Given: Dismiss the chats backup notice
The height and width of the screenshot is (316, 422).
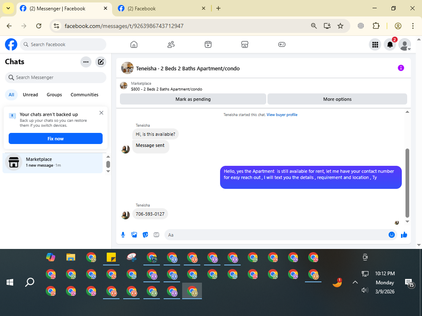Looking at the screenshot, I should [101, 113].
